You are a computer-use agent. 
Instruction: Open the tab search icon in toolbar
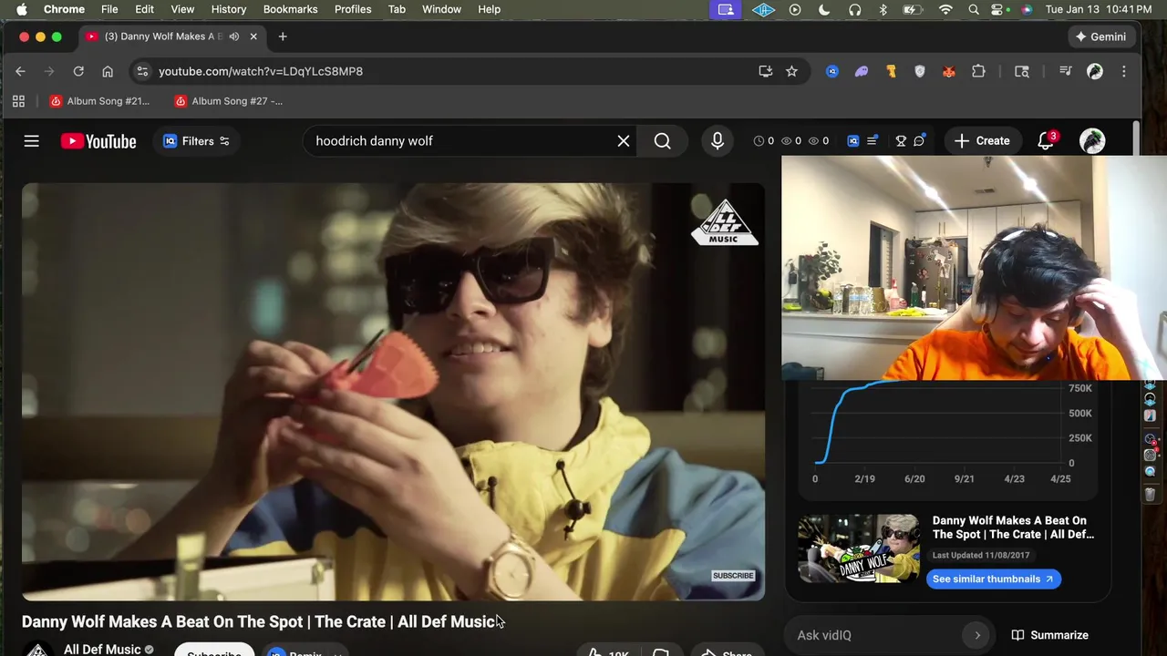(1022, 71)
